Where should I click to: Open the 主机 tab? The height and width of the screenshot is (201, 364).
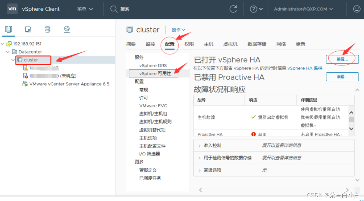coord(209,44)
